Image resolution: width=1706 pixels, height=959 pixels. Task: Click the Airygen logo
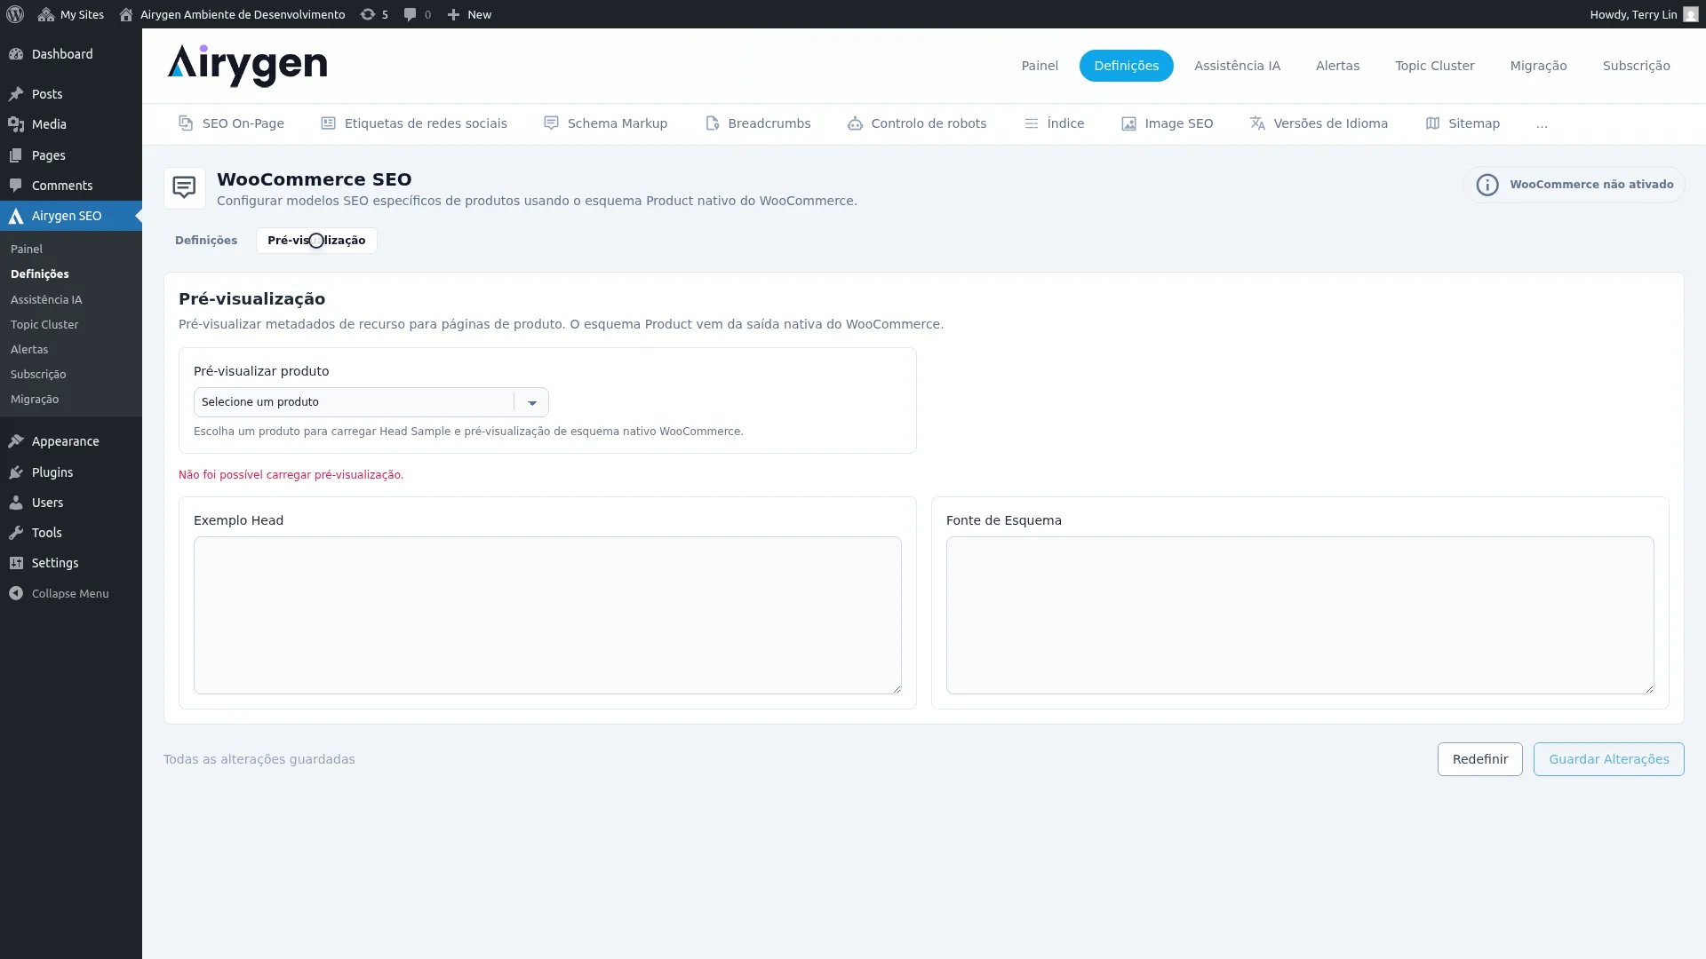(247, 66)
